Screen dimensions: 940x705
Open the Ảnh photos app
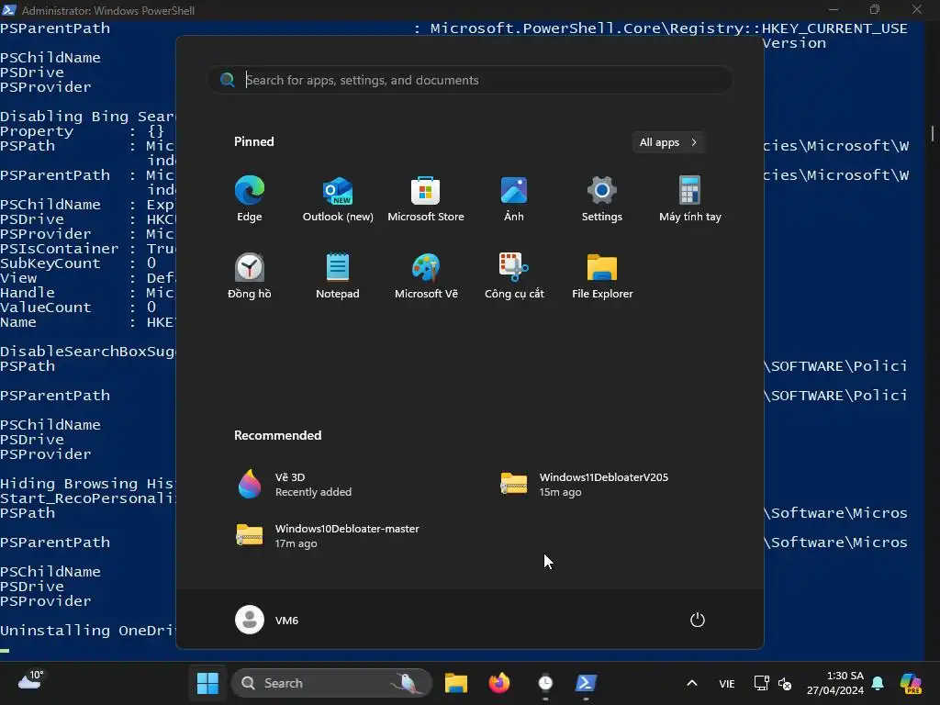(514, 199)
